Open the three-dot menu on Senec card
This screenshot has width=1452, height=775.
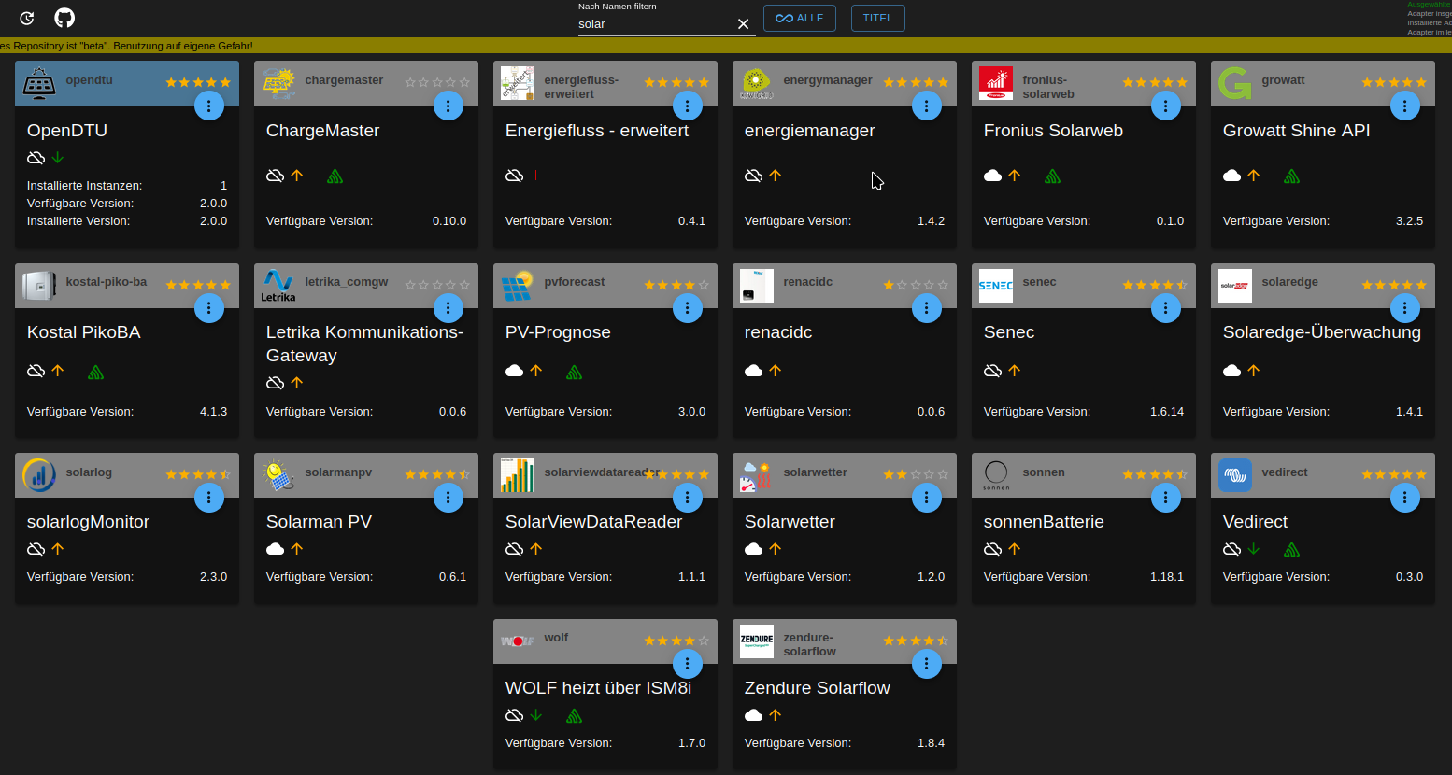pos(1166,307)
